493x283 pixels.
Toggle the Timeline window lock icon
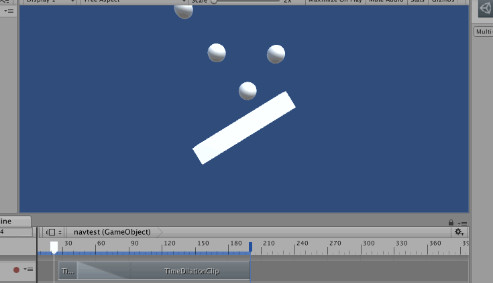coord(451,222)
